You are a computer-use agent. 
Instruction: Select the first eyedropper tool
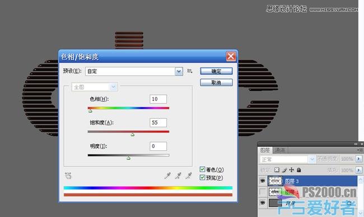tap(167, 176)
